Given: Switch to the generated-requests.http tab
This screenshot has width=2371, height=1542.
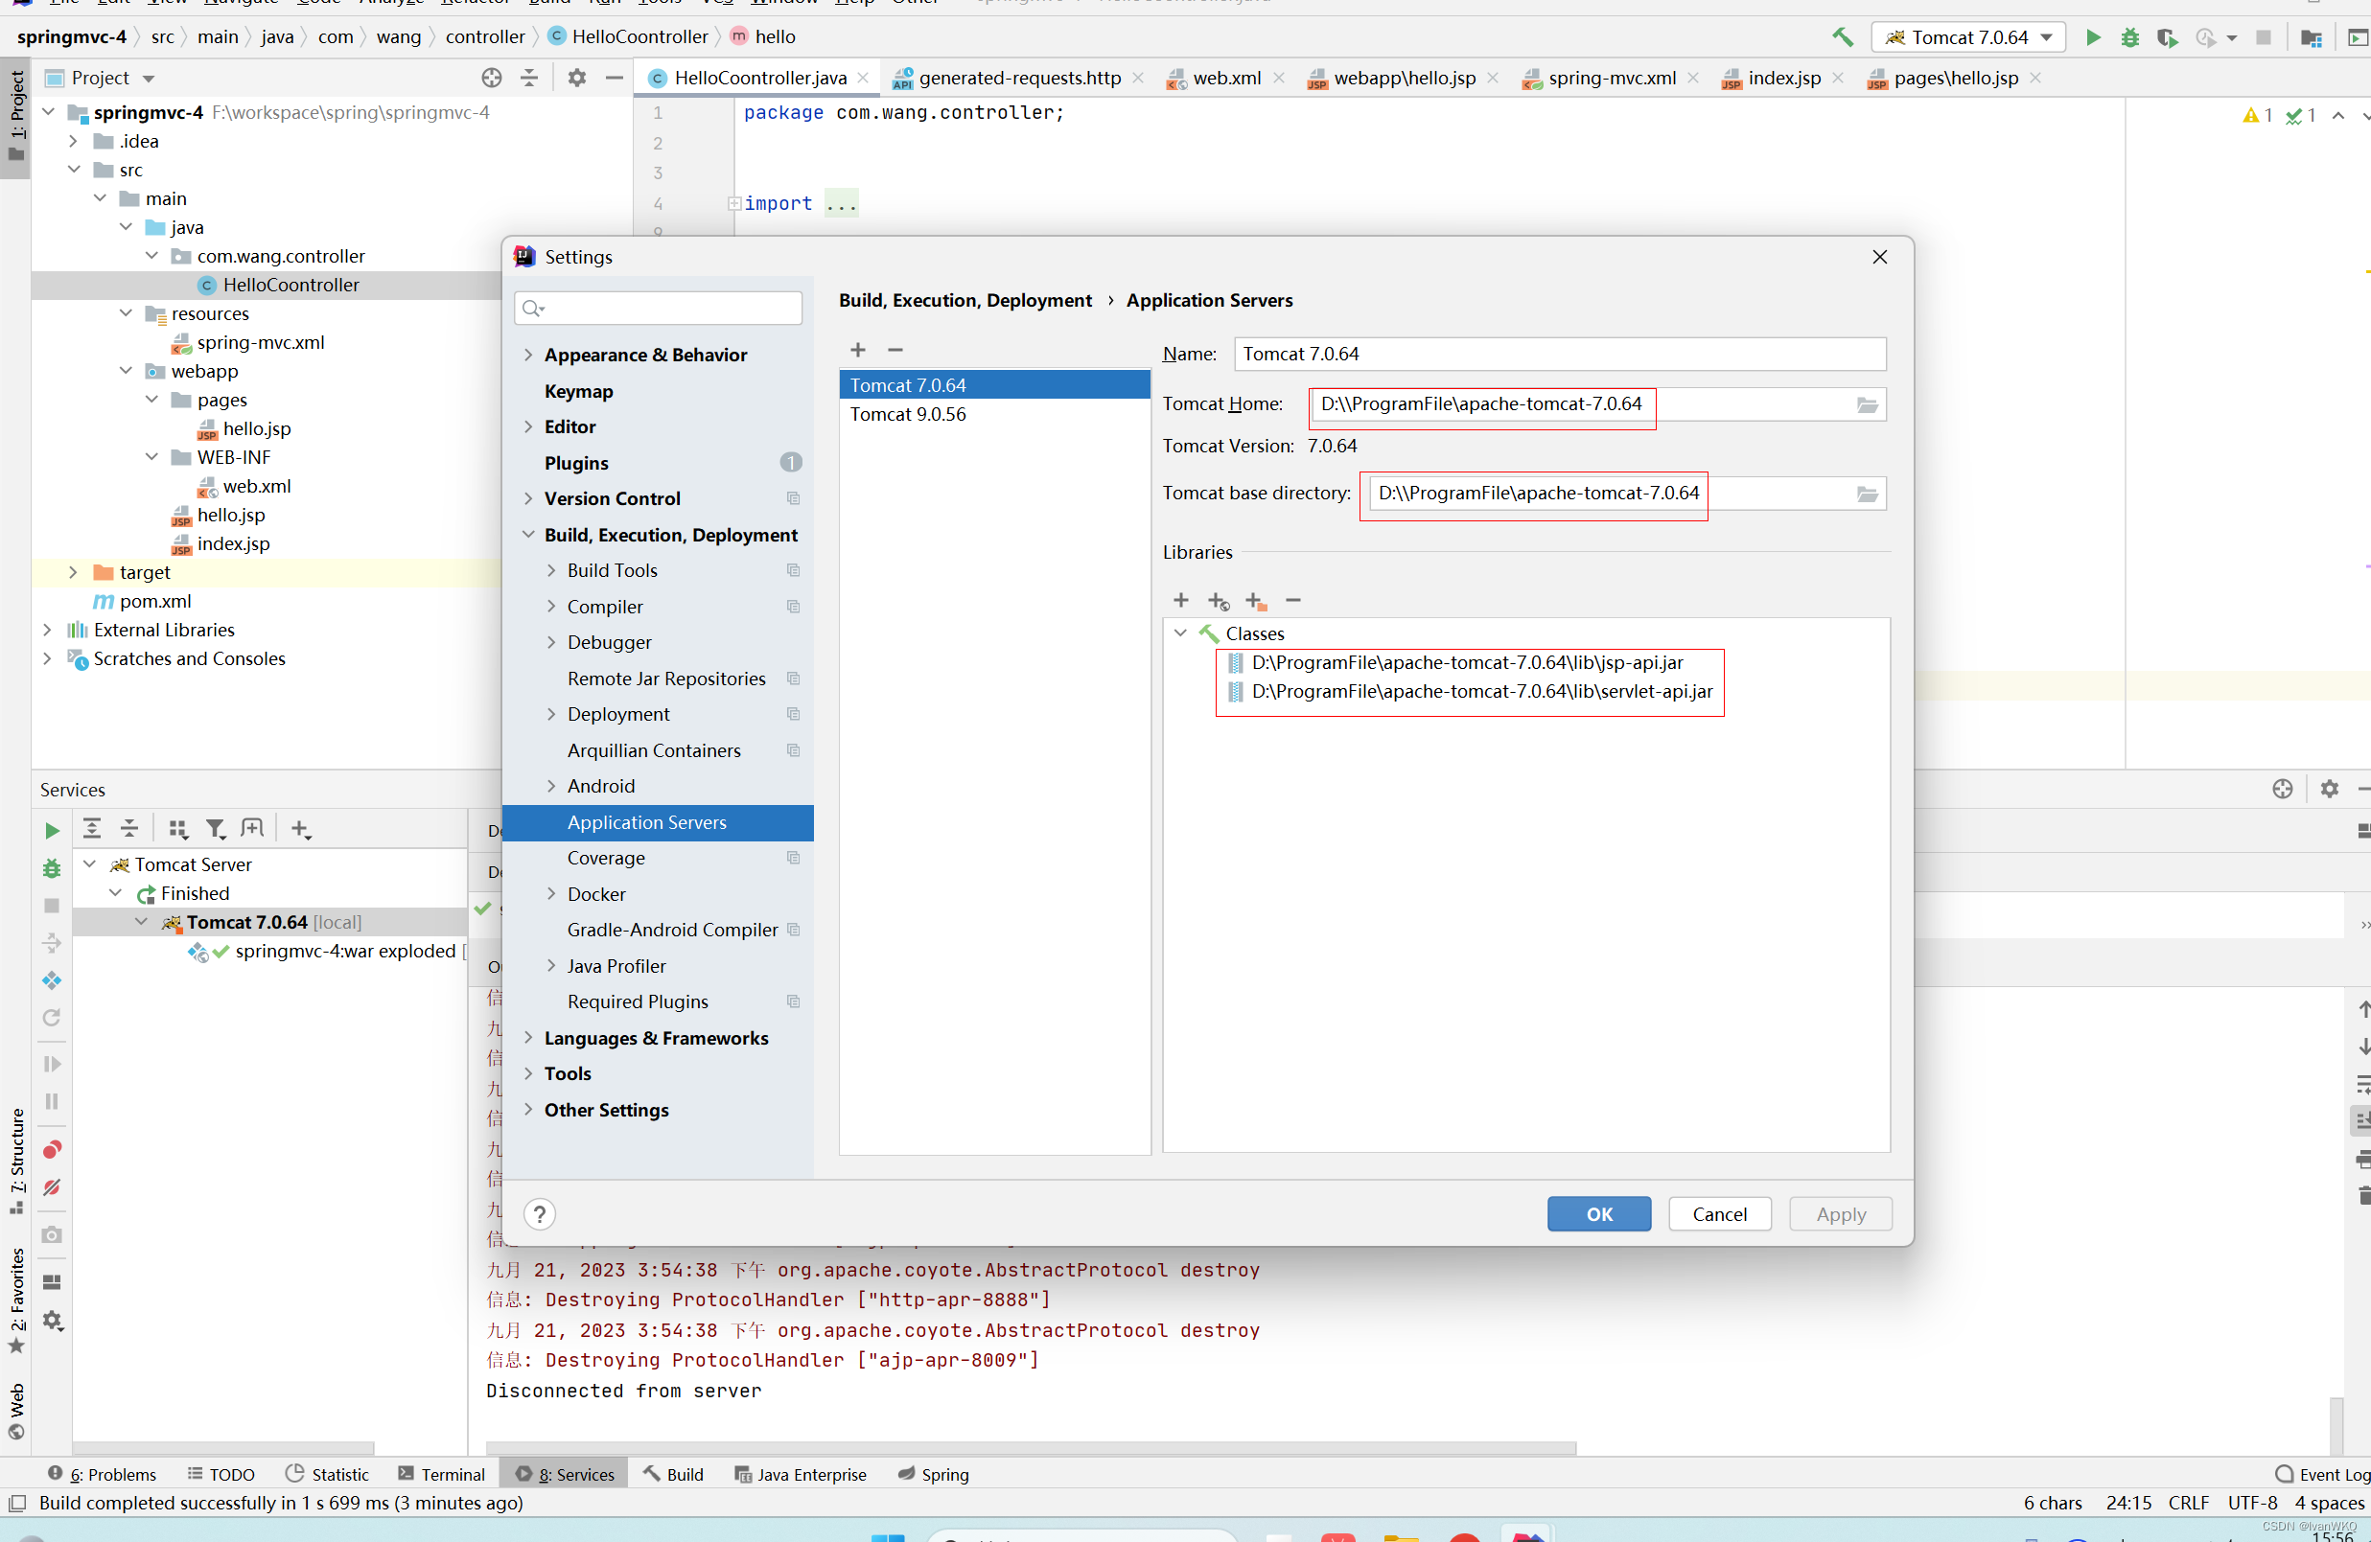Looking at the screenshot, I should coord(1019,78).
